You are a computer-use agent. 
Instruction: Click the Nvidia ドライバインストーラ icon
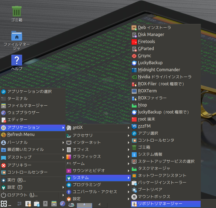[x=134, y=77]
